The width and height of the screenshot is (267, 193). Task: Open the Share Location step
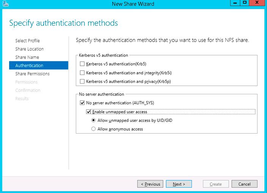pos(29,49)
